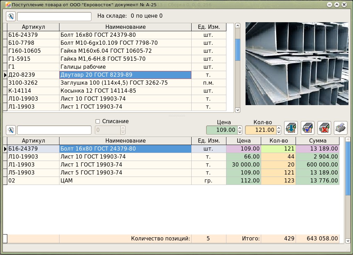Click the search icon above the catalog table

[x=11, y=17]
